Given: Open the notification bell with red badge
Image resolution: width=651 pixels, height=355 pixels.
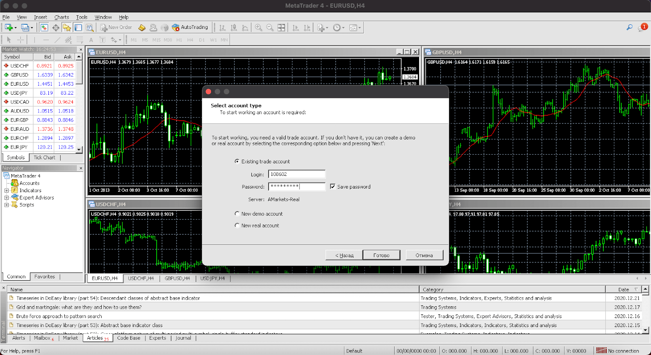Looking at the screenshot, I should tap(642, 27).
